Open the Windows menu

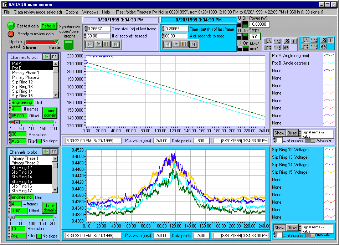(90, 12)
